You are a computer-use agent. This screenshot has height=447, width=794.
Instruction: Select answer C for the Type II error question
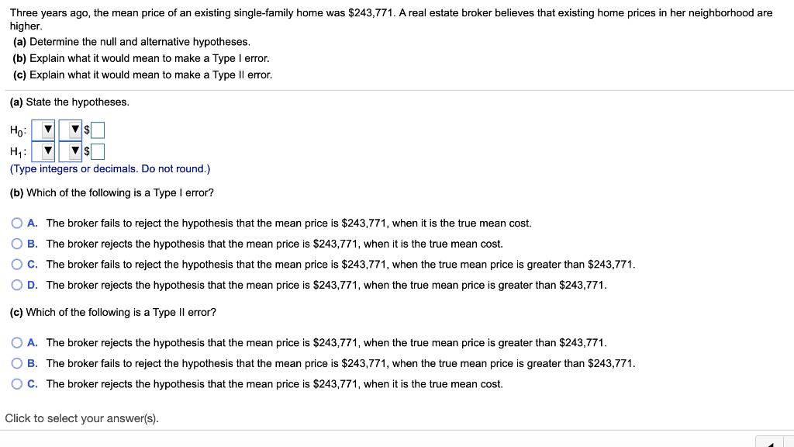17,383
